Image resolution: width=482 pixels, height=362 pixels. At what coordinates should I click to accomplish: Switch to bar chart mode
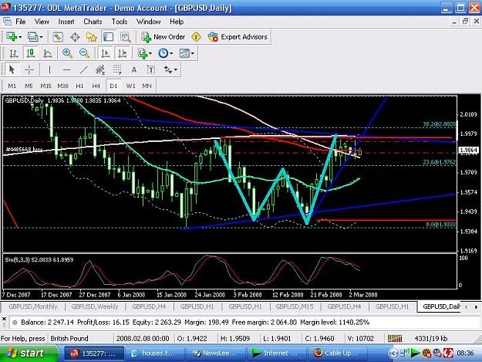point(14,53)
